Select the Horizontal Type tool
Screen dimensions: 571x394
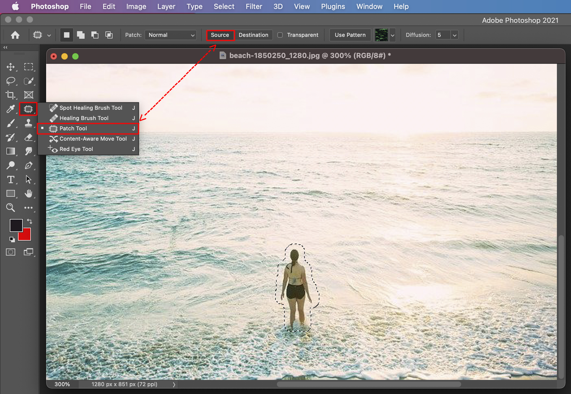tap(11, 179)
